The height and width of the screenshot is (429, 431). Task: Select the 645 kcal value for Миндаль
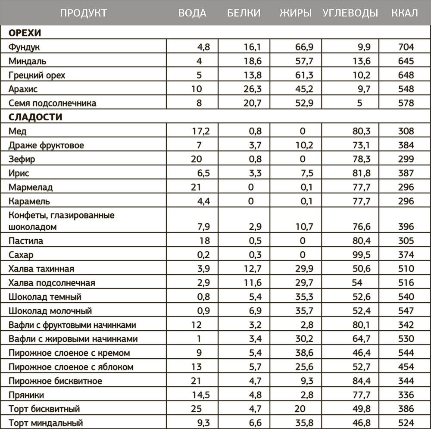pyautogui.click(x=406, y=61)
